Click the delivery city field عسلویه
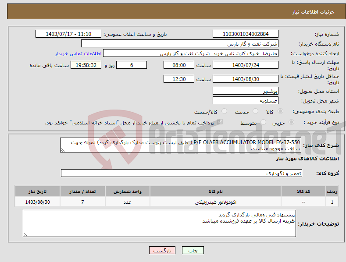This screenshot has height=262, width=346. [246, 101]
